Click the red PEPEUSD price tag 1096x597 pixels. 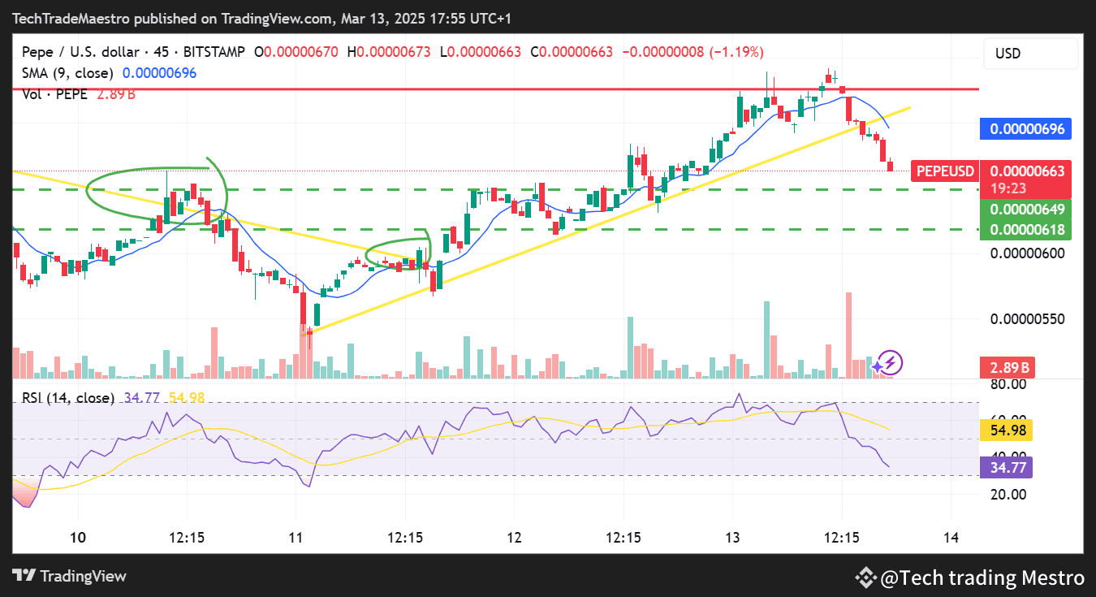(945, 171)
